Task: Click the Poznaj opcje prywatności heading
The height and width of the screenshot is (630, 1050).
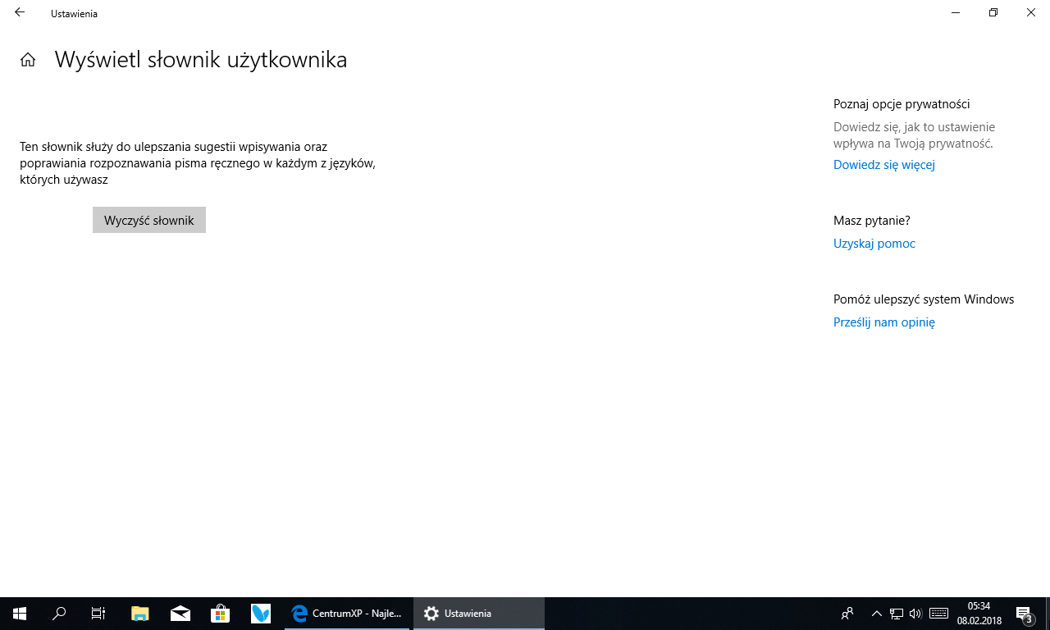Action: (x=902, y=104)
